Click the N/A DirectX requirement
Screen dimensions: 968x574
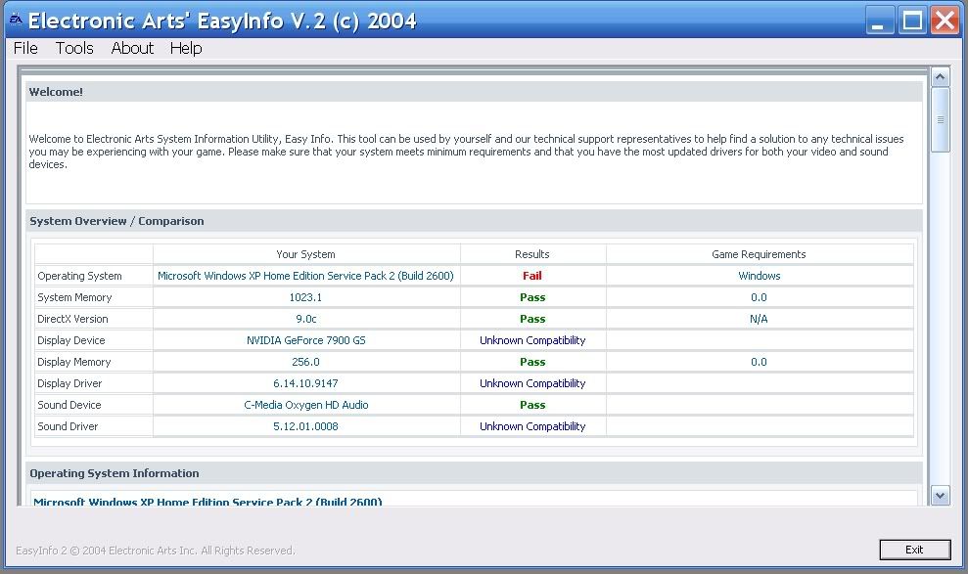(759, 319)
